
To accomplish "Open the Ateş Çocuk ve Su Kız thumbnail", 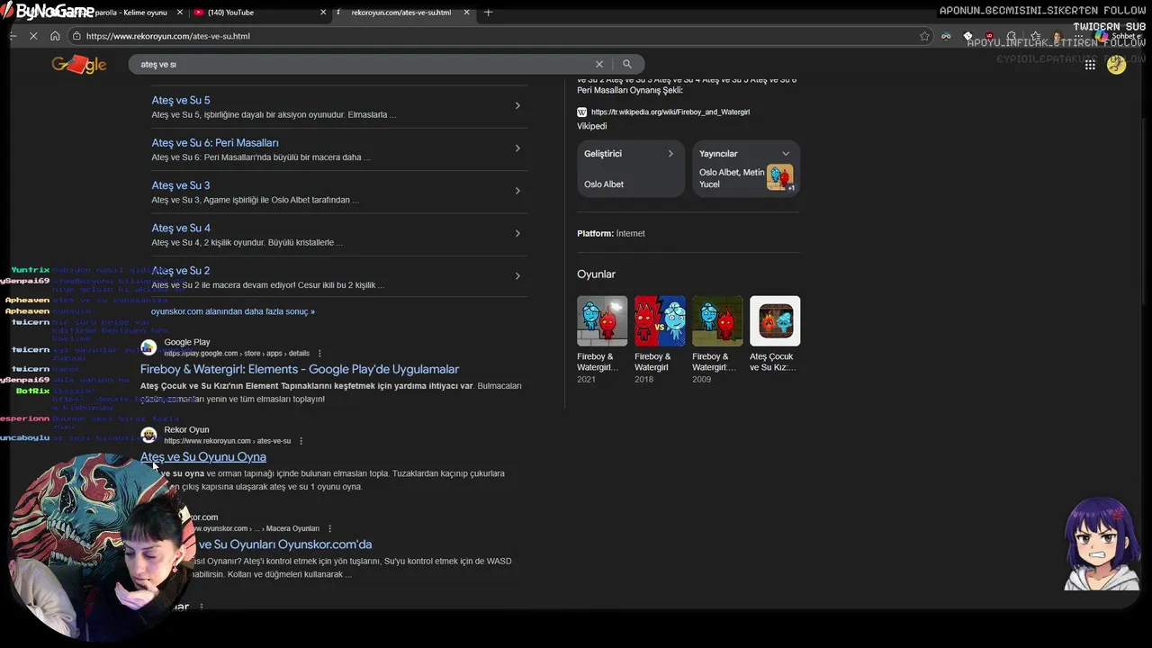I will (x=775, y=321).
